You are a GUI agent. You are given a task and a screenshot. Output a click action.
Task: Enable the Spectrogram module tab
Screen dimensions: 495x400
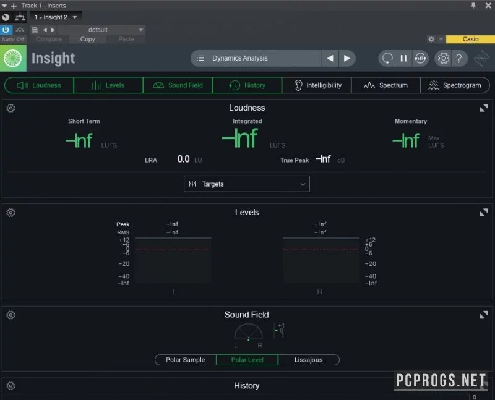(x=455, y=85)
